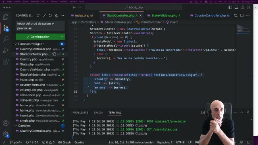Click the split editor icon

click(242, 15)
